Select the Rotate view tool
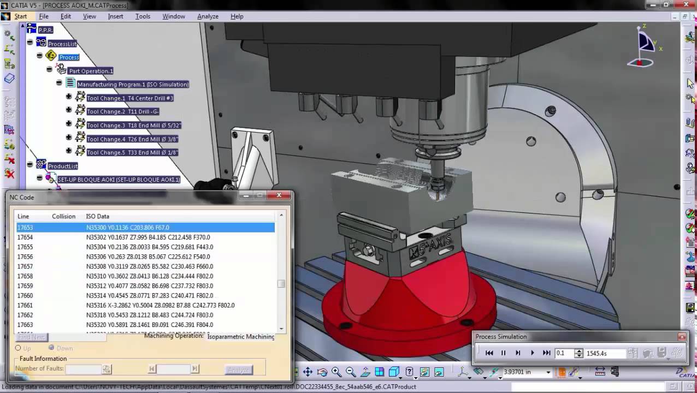Screen dimensions: 697x393 [x=322, y=372]
